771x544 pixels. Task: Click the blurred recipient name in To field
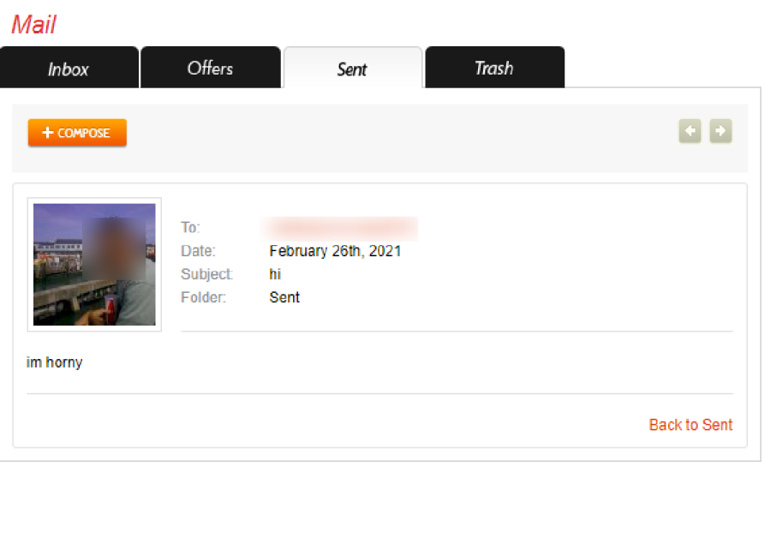coord(339,228)
